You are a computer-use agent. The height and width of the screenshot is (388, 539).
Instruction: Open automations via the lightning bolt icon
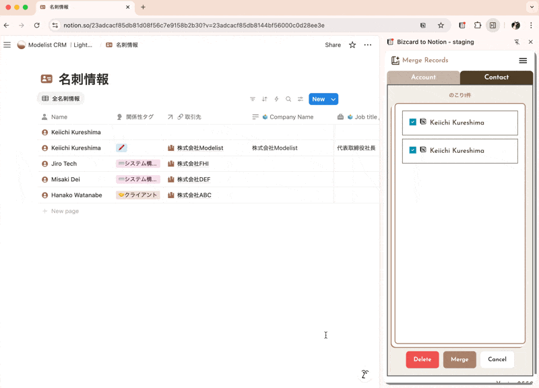[276, 99]
